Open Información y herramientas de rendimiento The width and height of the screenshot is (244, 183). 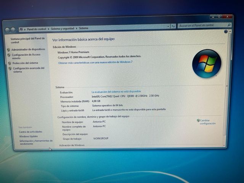pos(36,142)
